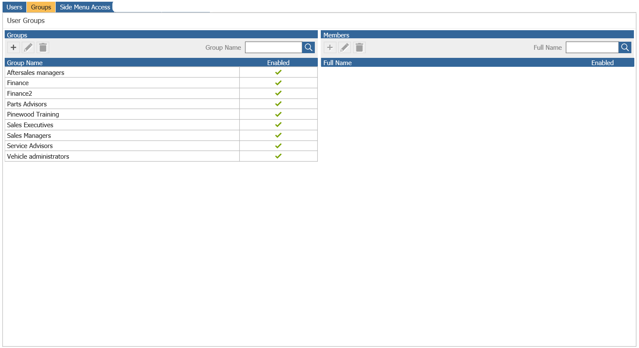Click inside the Full Name search field
This screenshot has height=348, width=639.
click(592, 47)
